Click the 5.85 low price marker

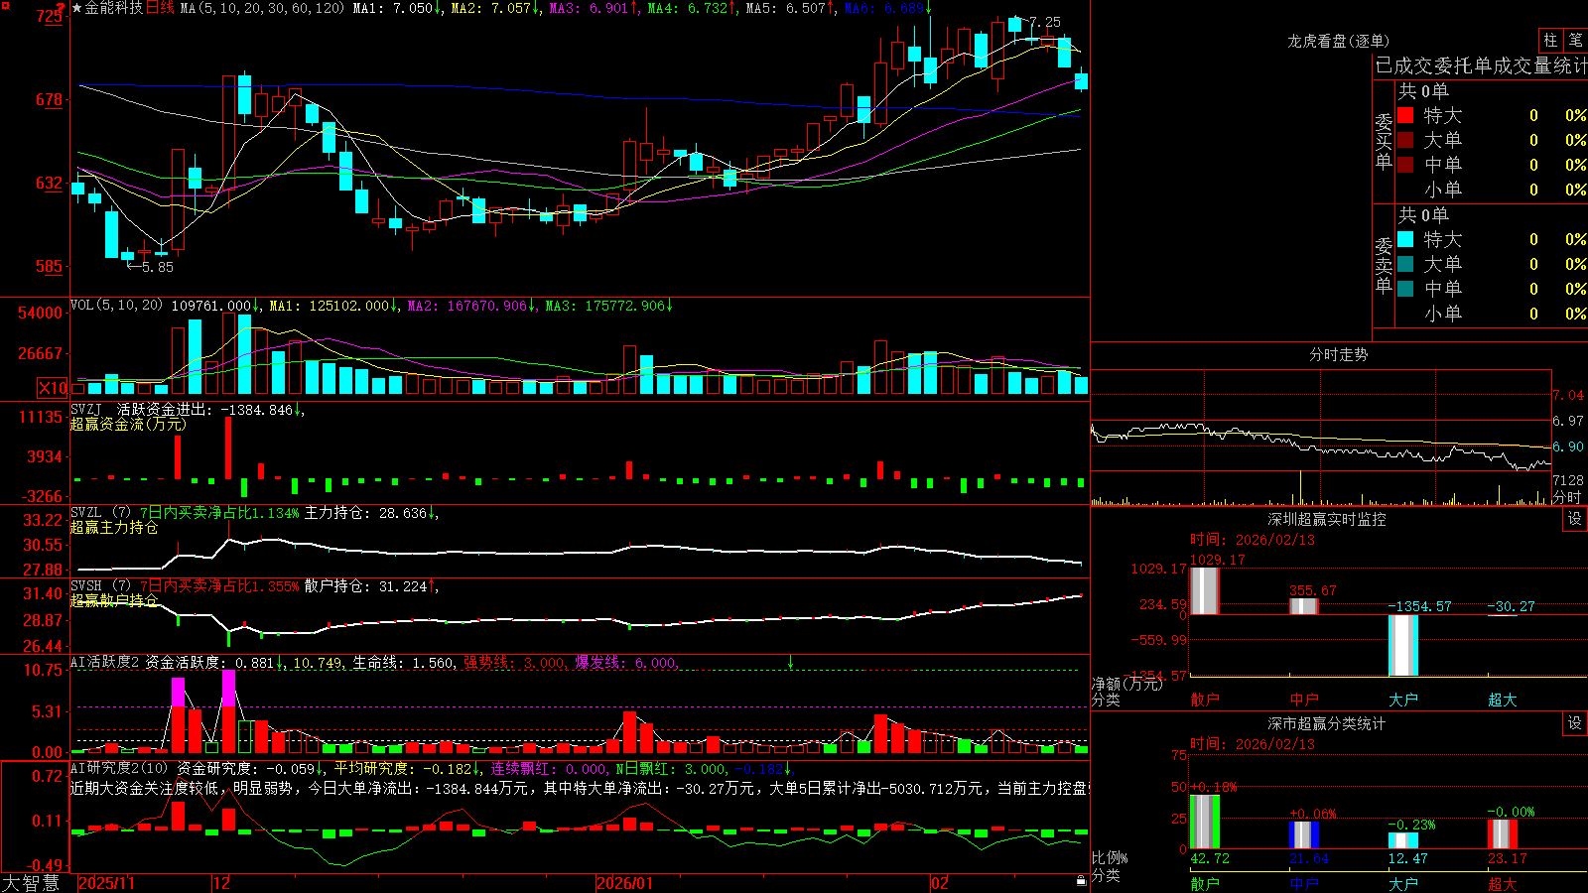157,267
